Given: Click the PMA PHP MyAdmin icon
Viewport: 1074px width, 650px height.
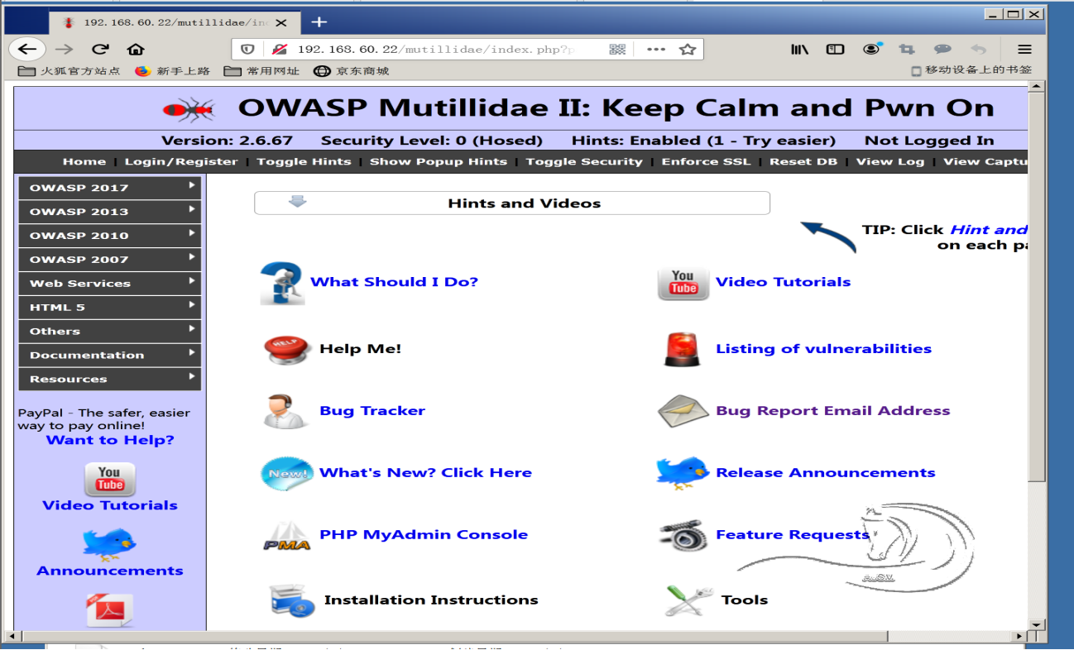Looking at the screenshot, I should click(286, 536).
